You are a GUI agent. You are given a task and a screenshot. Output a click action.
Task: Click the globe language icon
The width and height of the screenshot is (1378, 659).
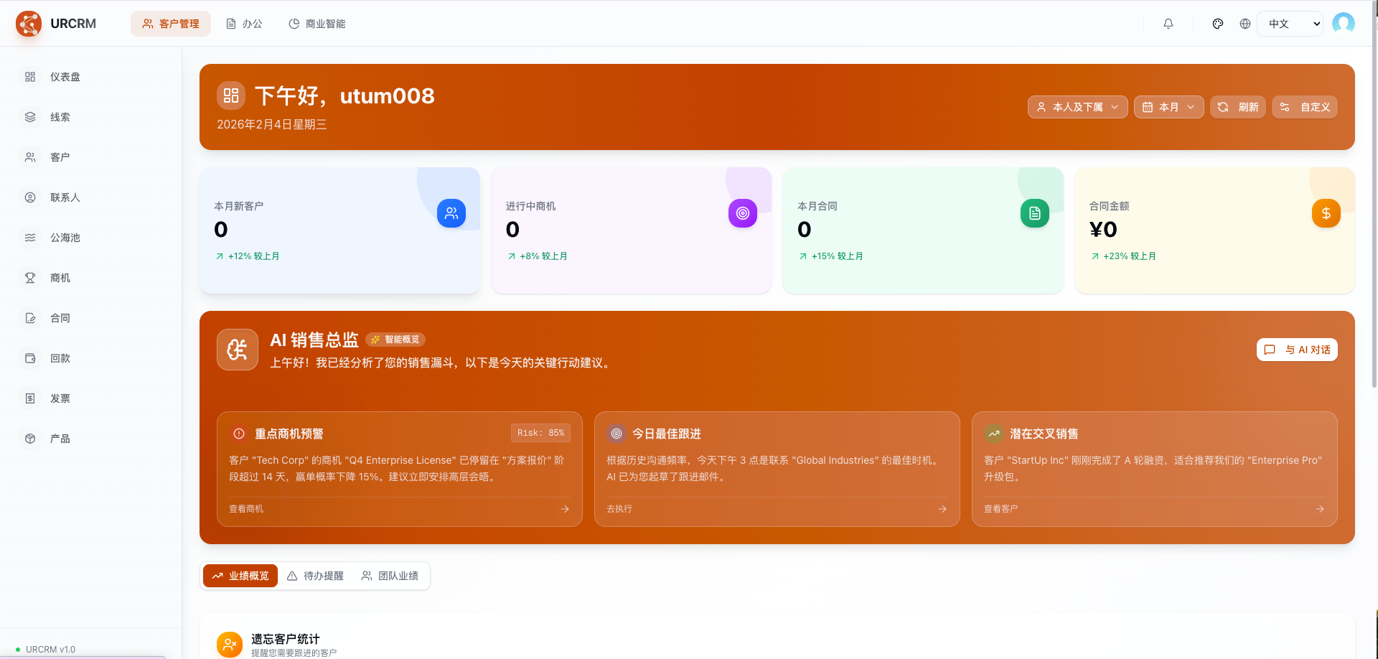point(1245,23)
